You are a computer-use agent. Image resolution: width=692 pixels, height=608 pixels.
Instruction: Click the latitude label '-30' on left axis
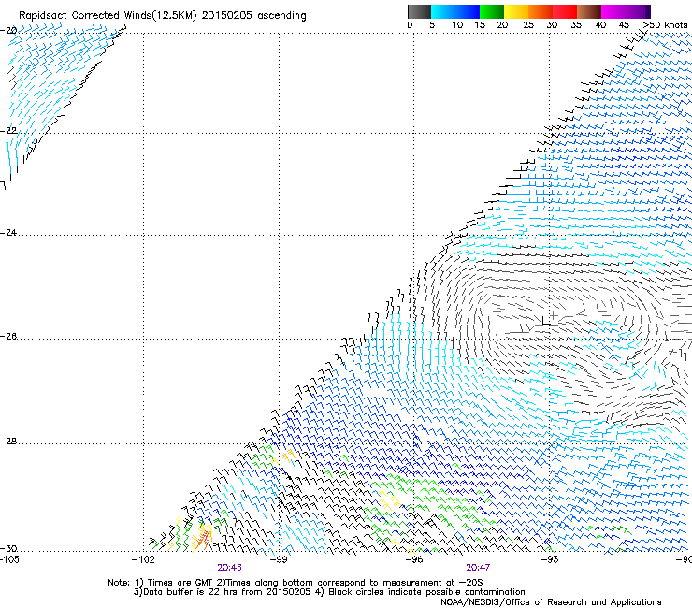click(x=8, y=549)
